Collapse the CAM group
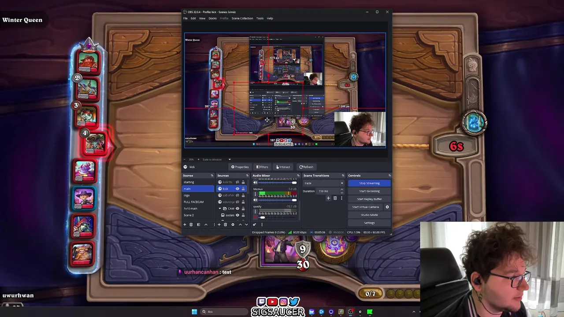 220,209
